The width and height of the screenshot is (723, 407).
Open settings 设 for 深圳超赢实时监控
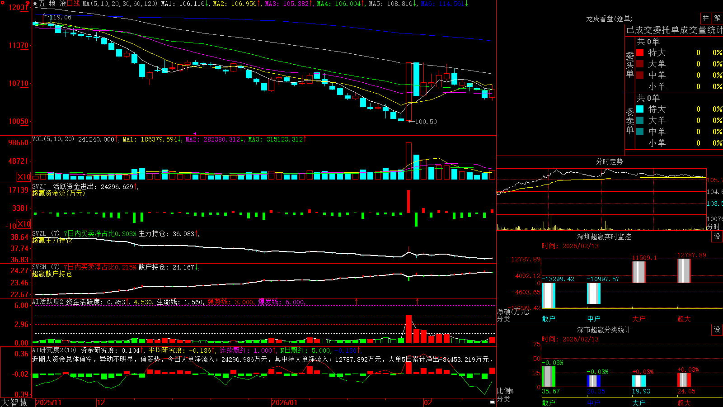(x=717, y=237)
